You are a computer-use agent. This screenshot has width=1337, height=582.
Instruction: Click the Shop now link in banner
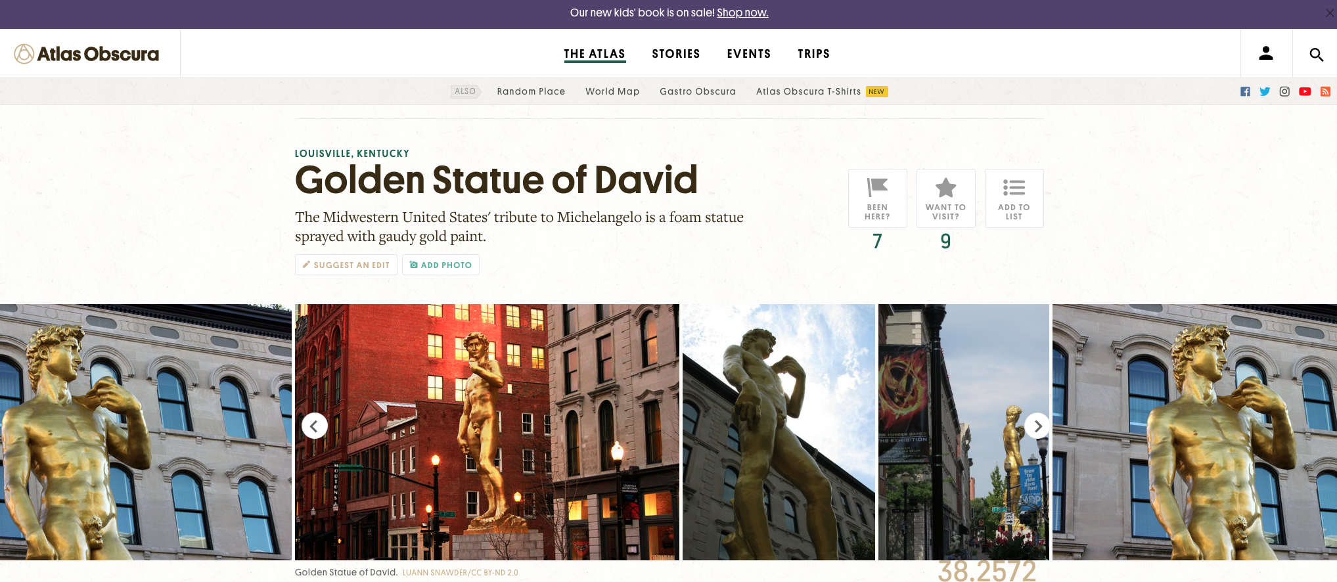tap(742, 12)
